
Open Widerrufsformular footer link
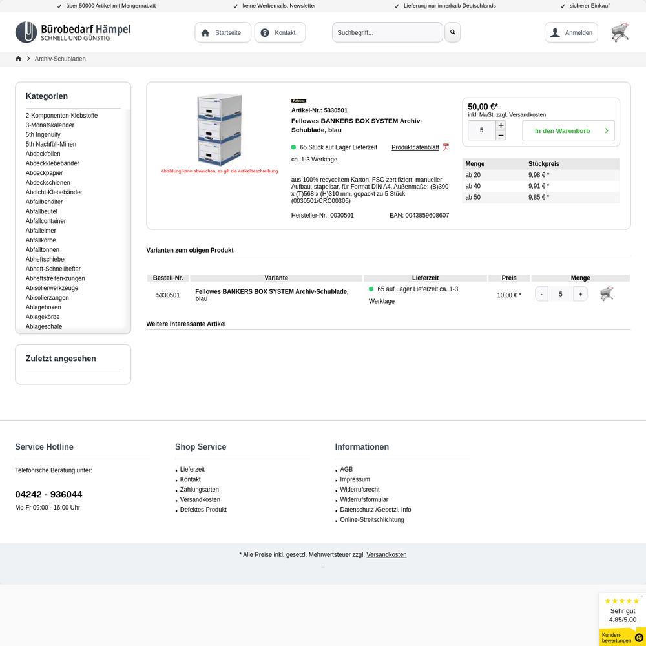tap(364, 499)
